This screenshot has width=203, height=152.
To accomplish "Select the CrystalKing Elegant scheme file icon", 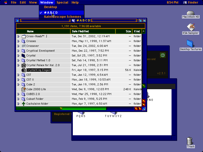I will [24, 70].
